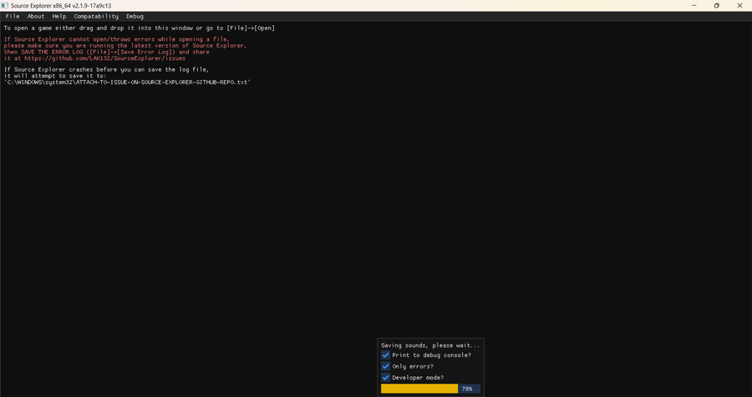Close the Source Explorer window
This screenshot has width=752, height=397.
click(739, 6)
